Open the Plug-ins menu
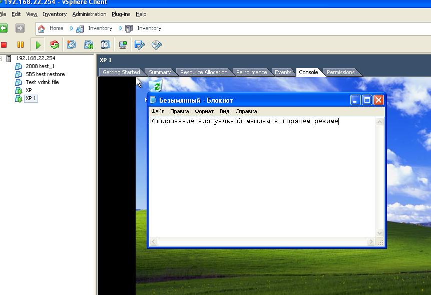Screen dimensions: 431x295 point(121,14)
